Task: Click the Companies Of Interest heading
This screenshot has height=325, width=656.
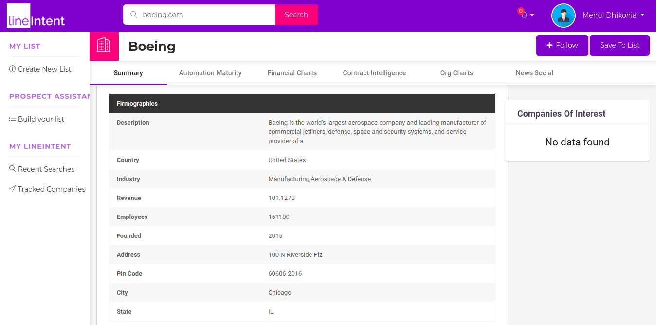Action: [561, 113]
